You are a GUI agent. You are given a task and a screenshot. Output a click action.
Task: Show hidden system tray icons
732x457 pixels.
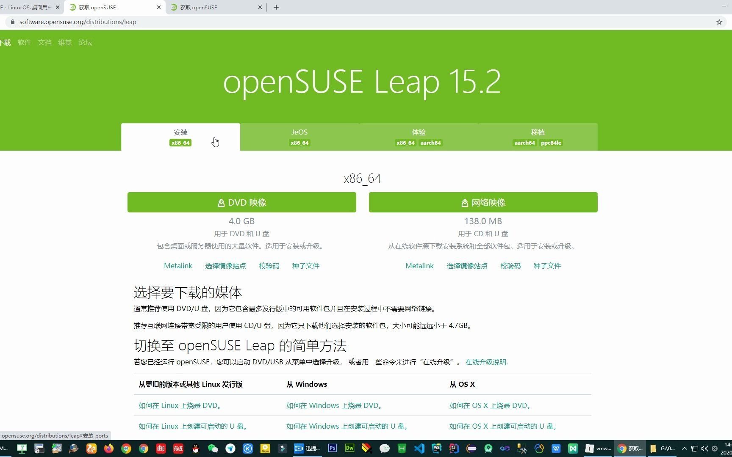[x=684, y=449]
